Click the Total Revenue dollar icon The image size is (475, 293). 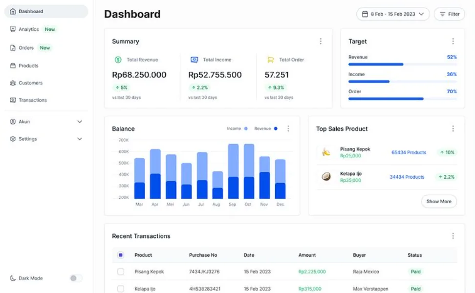118,60
